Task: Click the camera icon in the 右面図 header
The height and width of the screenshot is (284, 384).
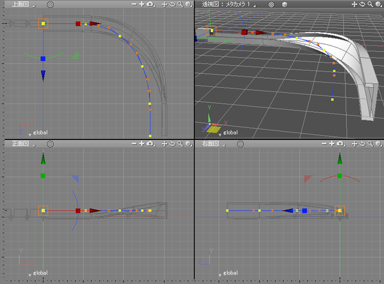Action: pos(340,144)
